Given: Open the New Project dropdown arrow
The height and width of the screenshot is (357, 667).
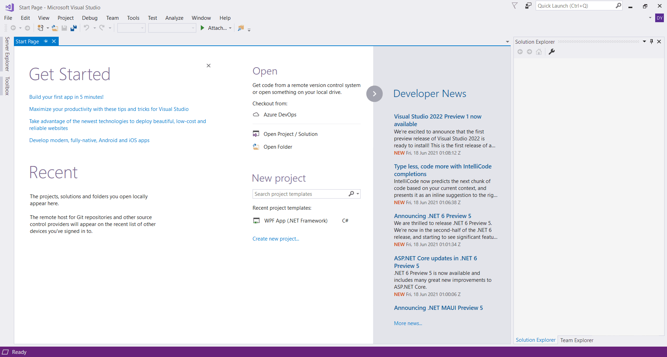Looking at the screenshot, I should coord(48,28).
